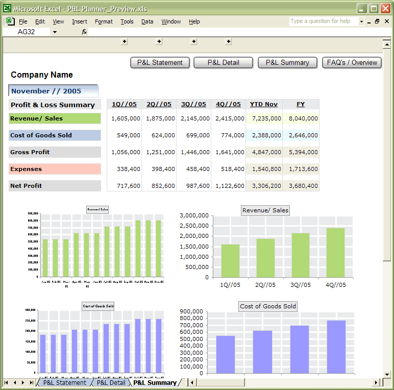The image size is (394, 390).
Task: Select the 7,235,000 YTD revenue cell
Action: pos(264,118)
